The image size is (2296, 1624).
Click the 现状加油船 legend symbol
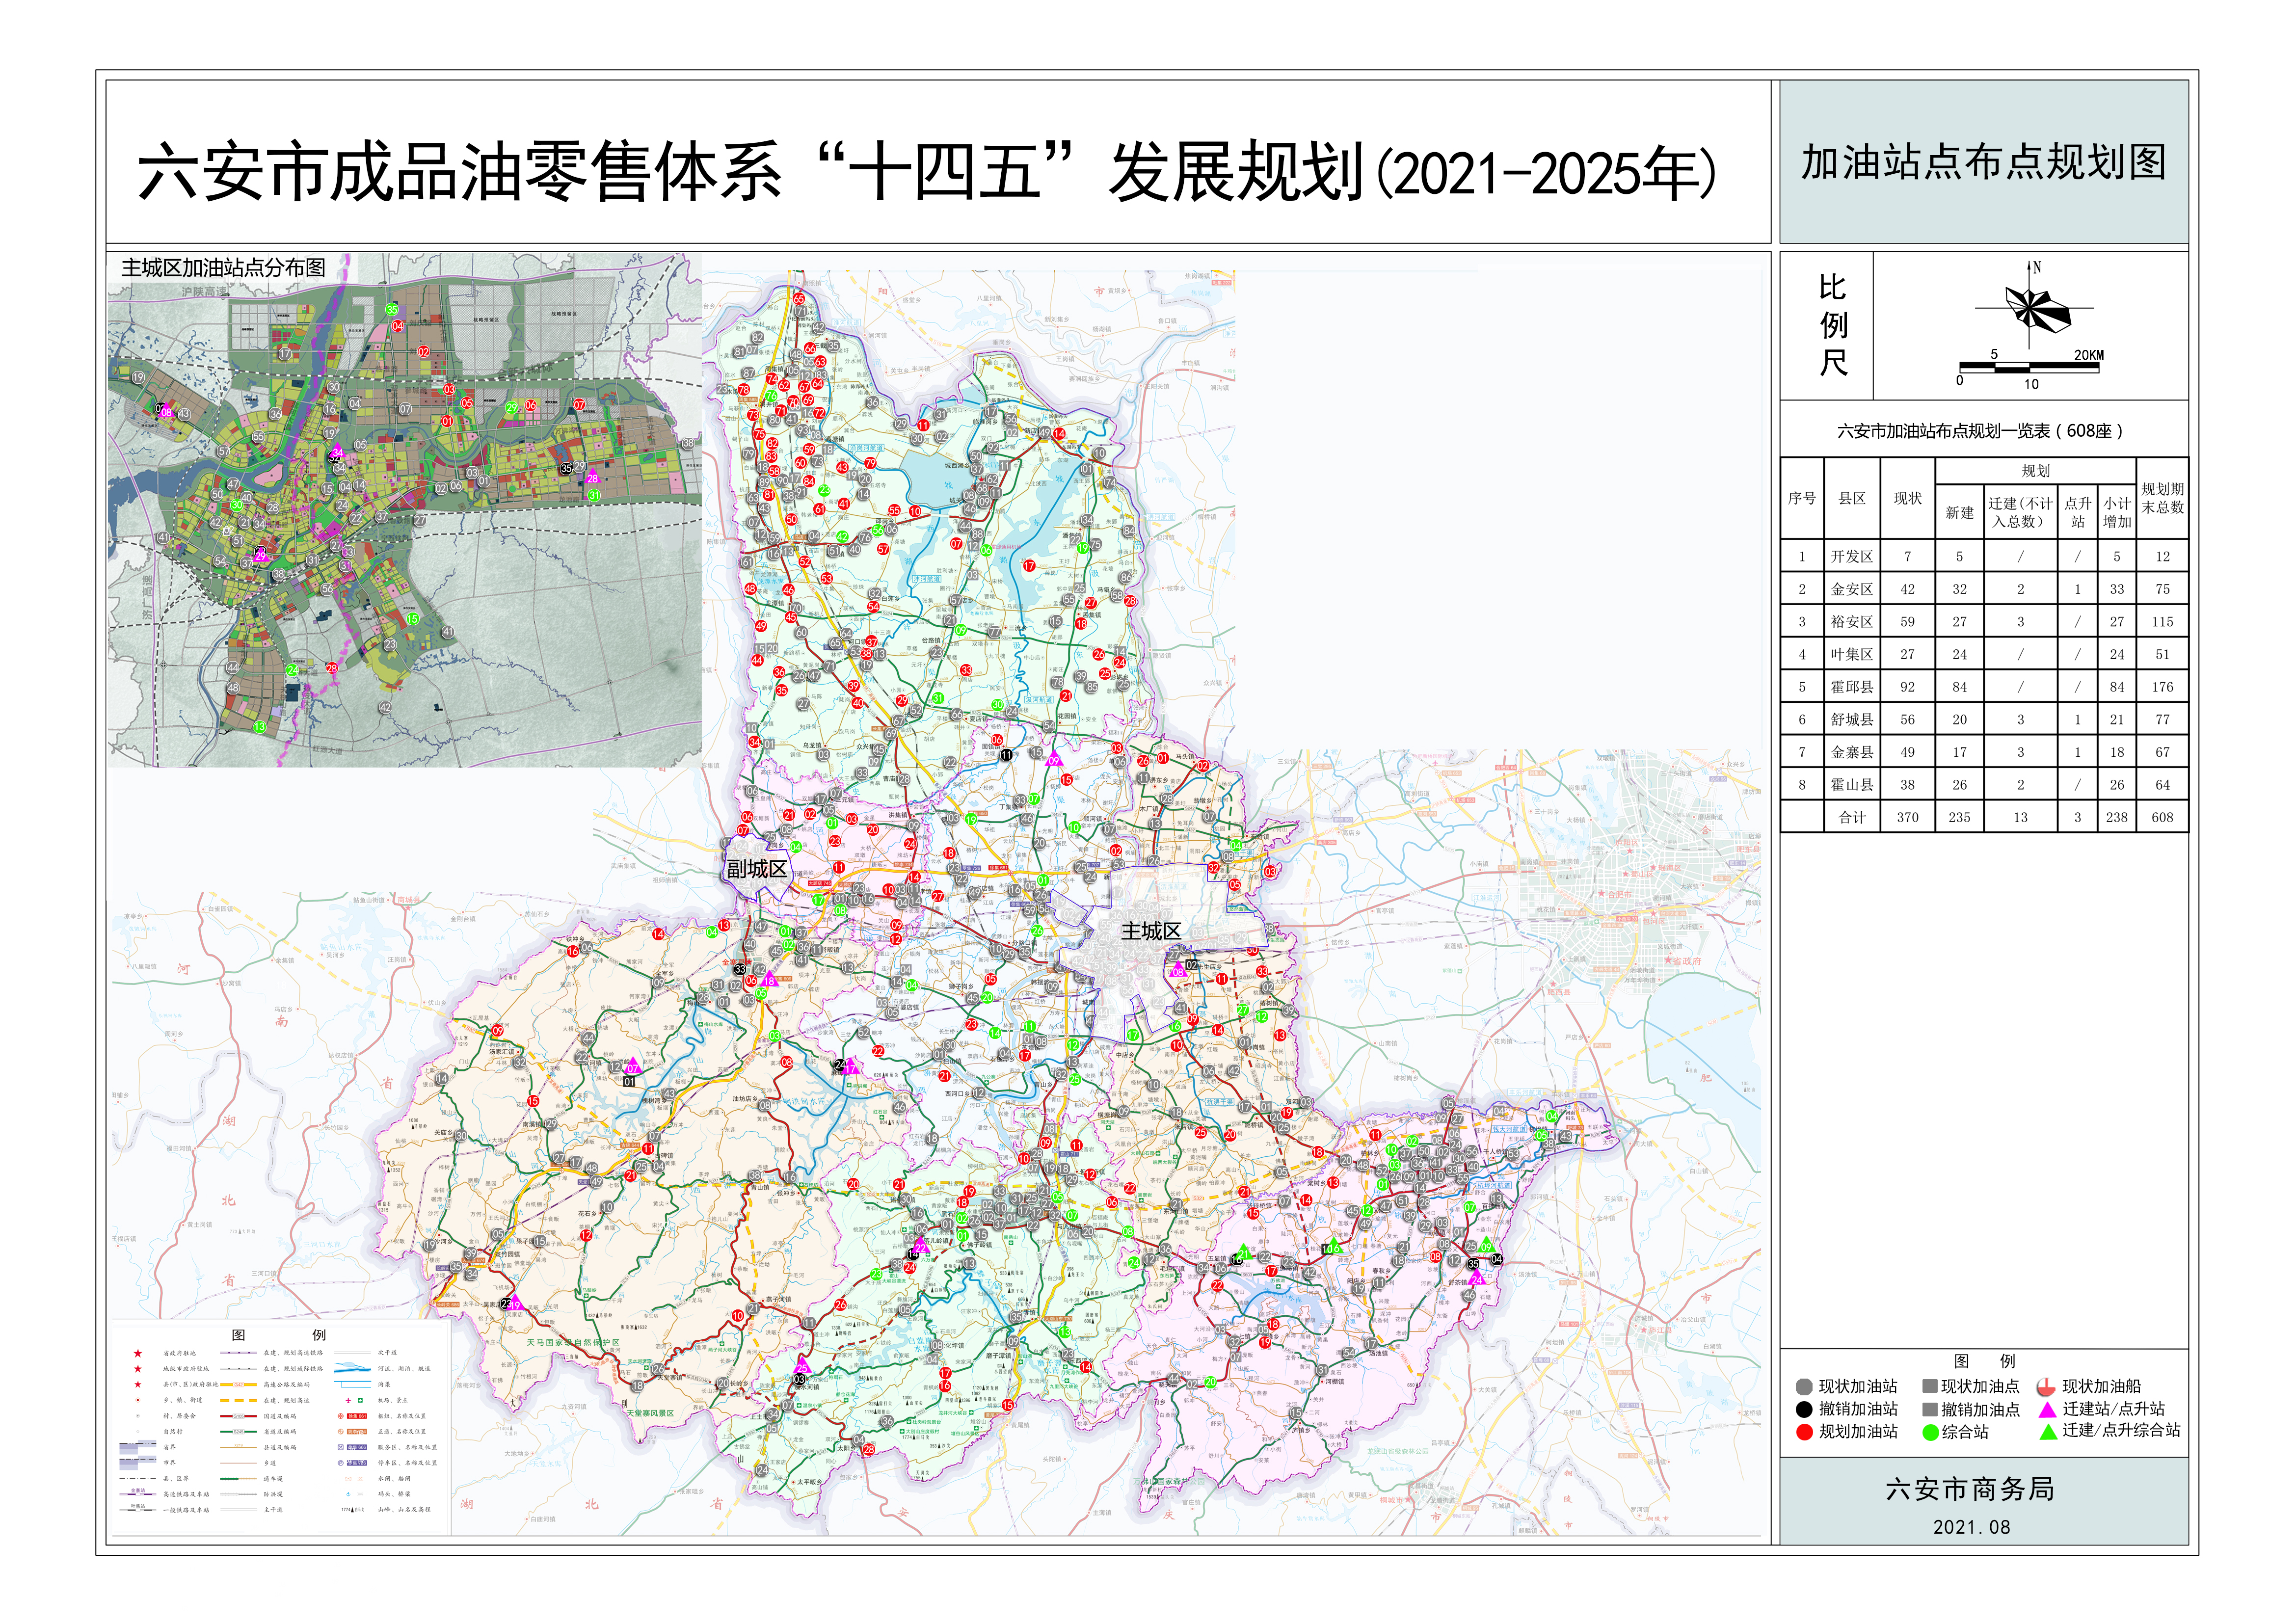tap(2046, 1387)
